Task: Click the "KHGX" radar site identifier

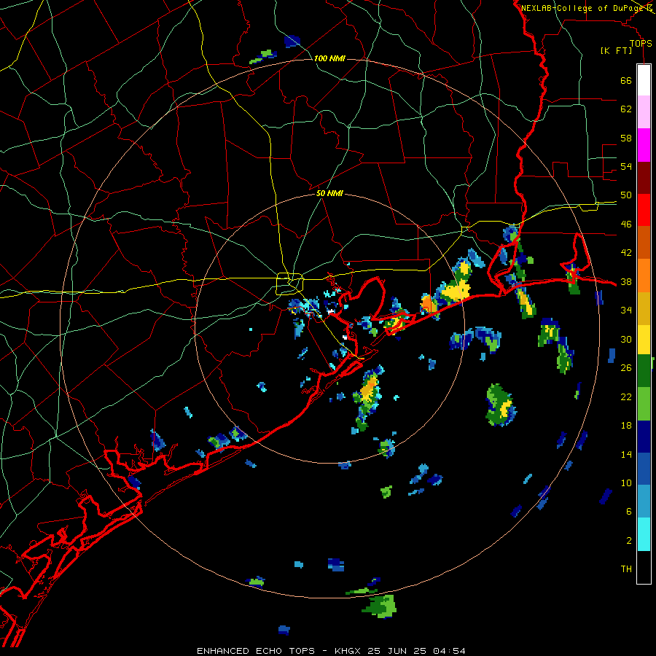Action: [x=349, y=651]
